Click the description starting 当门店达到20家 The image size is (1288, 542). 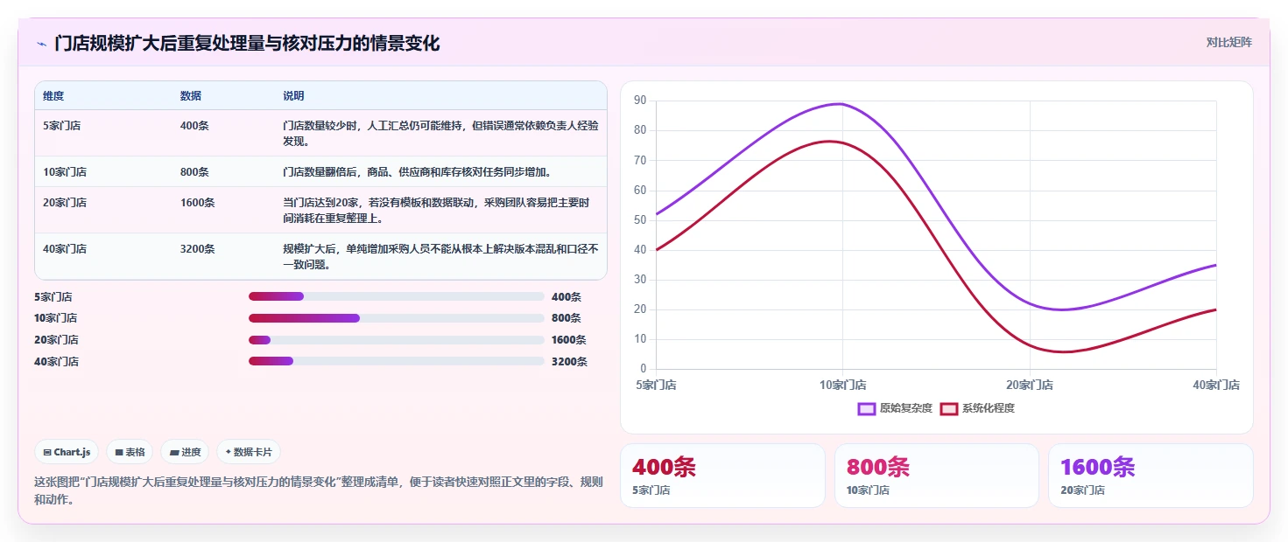tap(436, 211)
